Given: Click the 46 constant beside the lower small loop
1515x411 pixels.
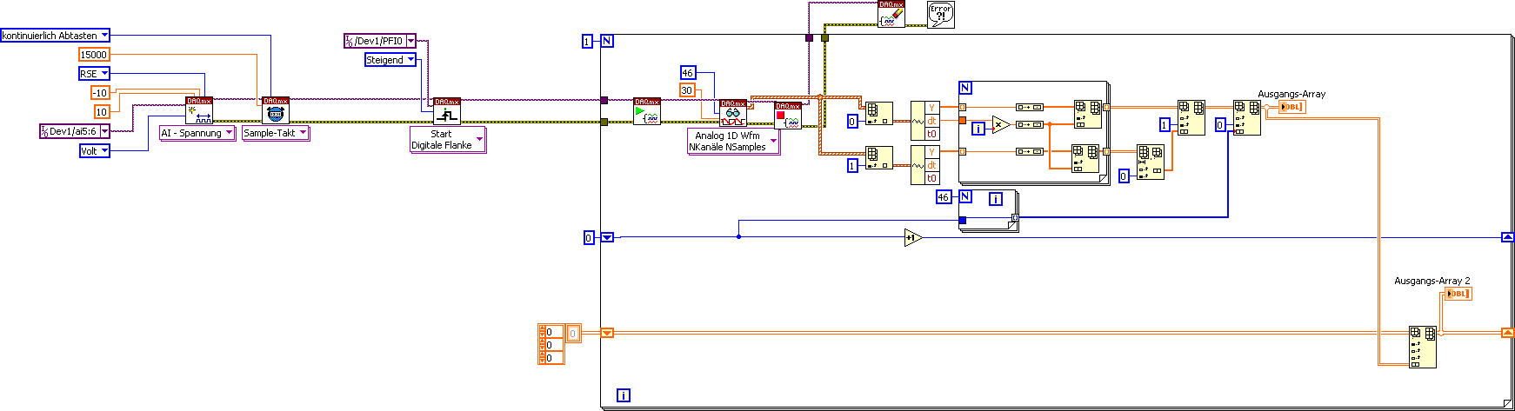Looking at the screenshot, I should tap(944, 197).
